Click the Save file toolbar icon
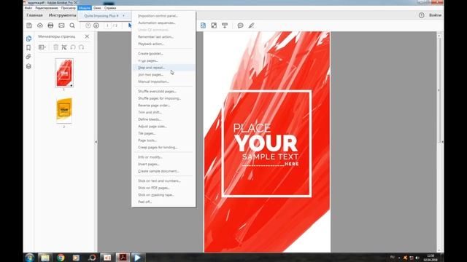Screen dimensions: 467x262 29,25
